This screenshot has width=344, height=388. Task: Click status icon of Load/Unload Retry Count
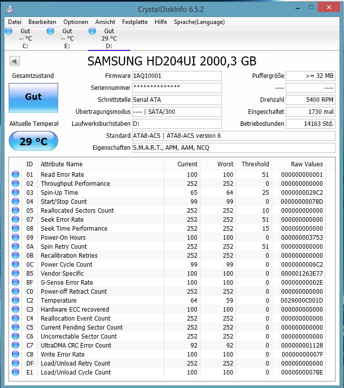coord(15,363)
